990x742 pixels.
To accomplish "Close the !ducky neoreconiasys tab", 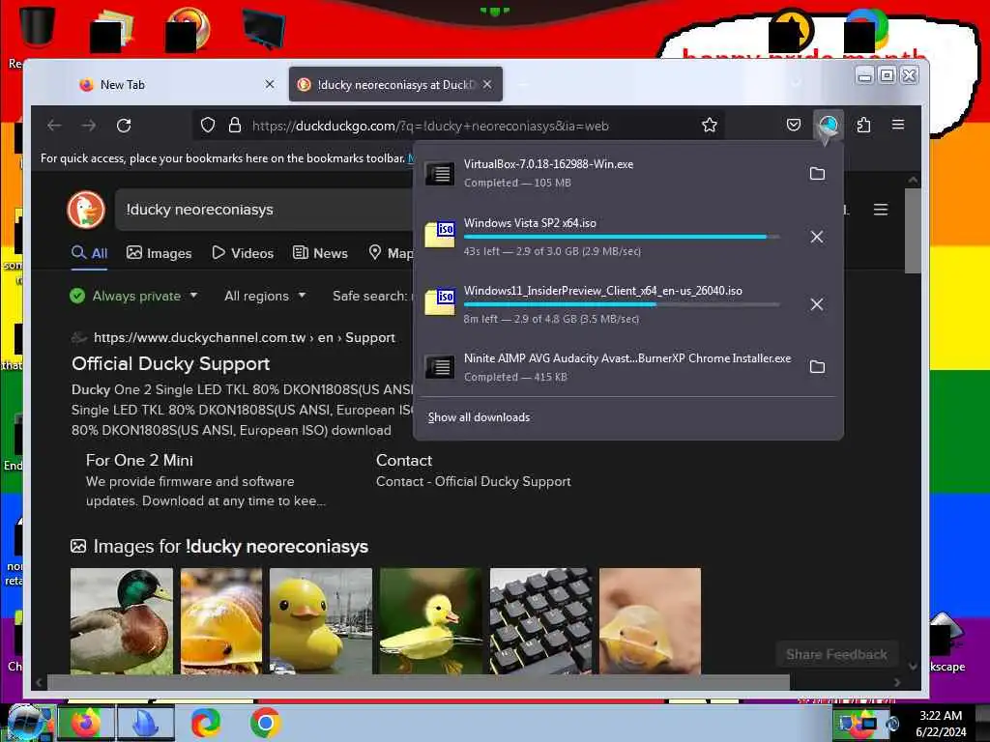I will point(487,84).
